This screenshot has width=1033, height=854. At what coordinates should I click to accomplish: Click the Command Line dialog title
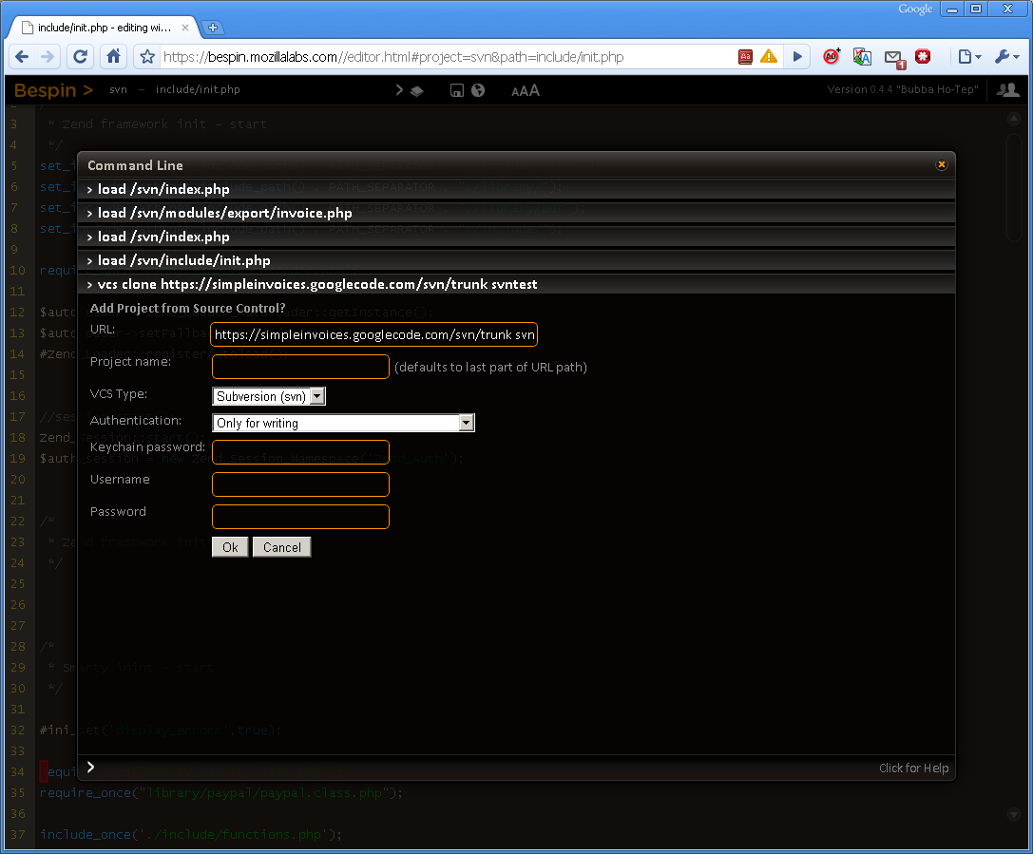click(135, 165)
